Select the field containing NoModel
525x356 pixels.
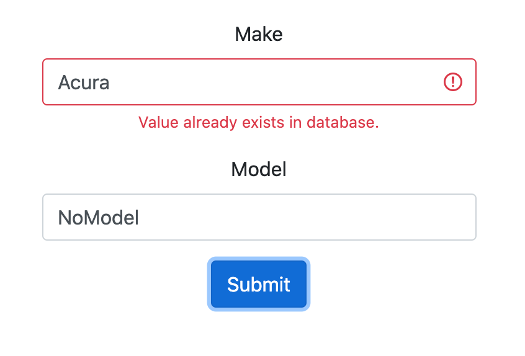(259, 217)
